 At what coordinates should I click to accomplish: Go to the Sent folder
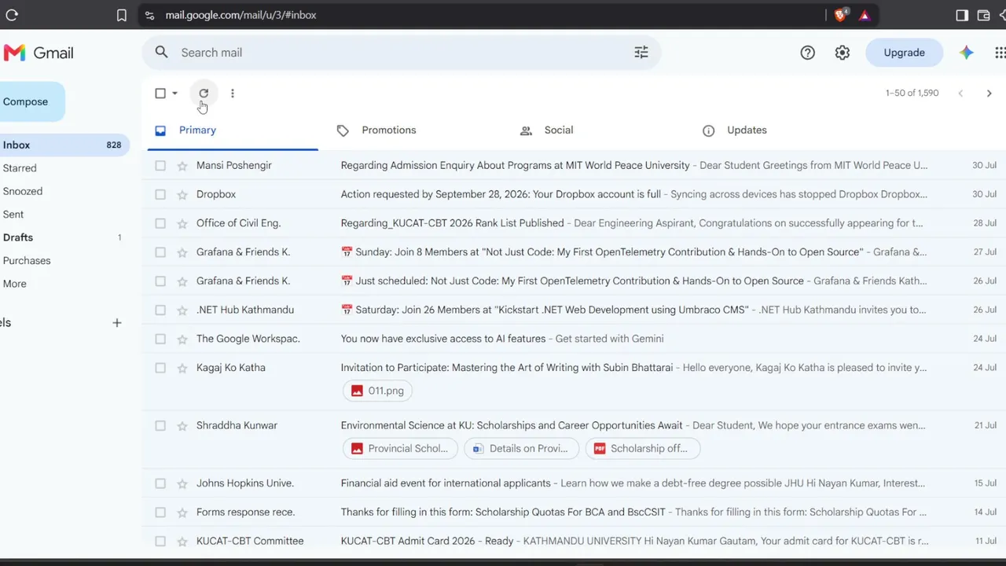tap(13, 215)
